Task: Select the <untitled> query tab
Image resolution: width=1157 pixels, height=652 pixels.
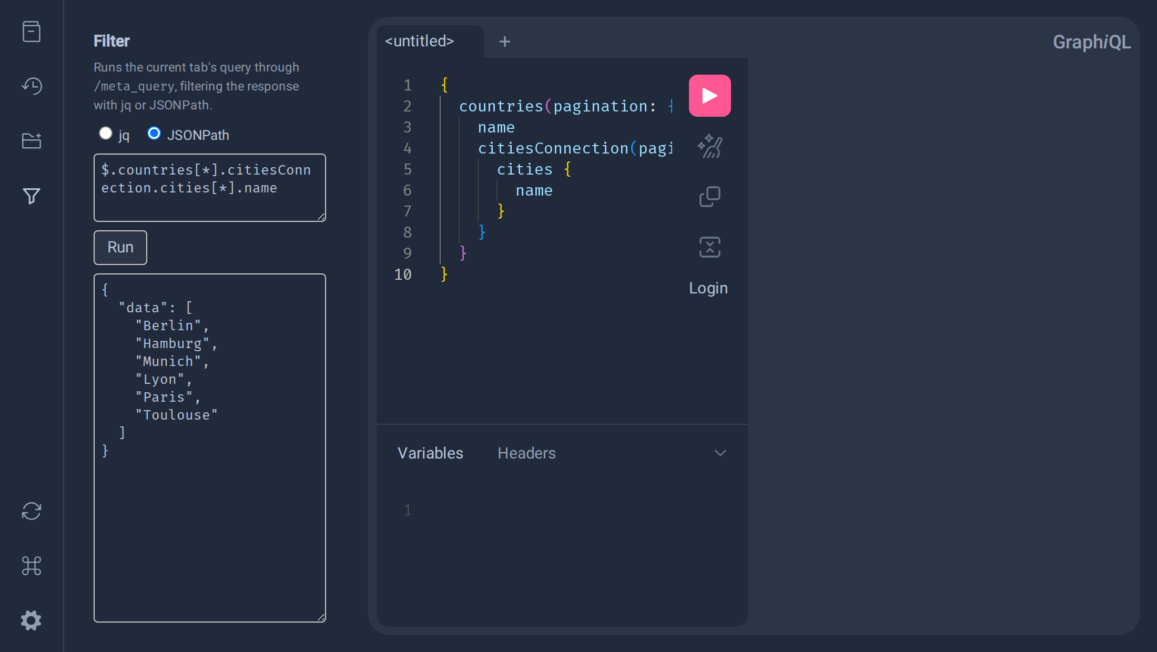Action: 420,41
